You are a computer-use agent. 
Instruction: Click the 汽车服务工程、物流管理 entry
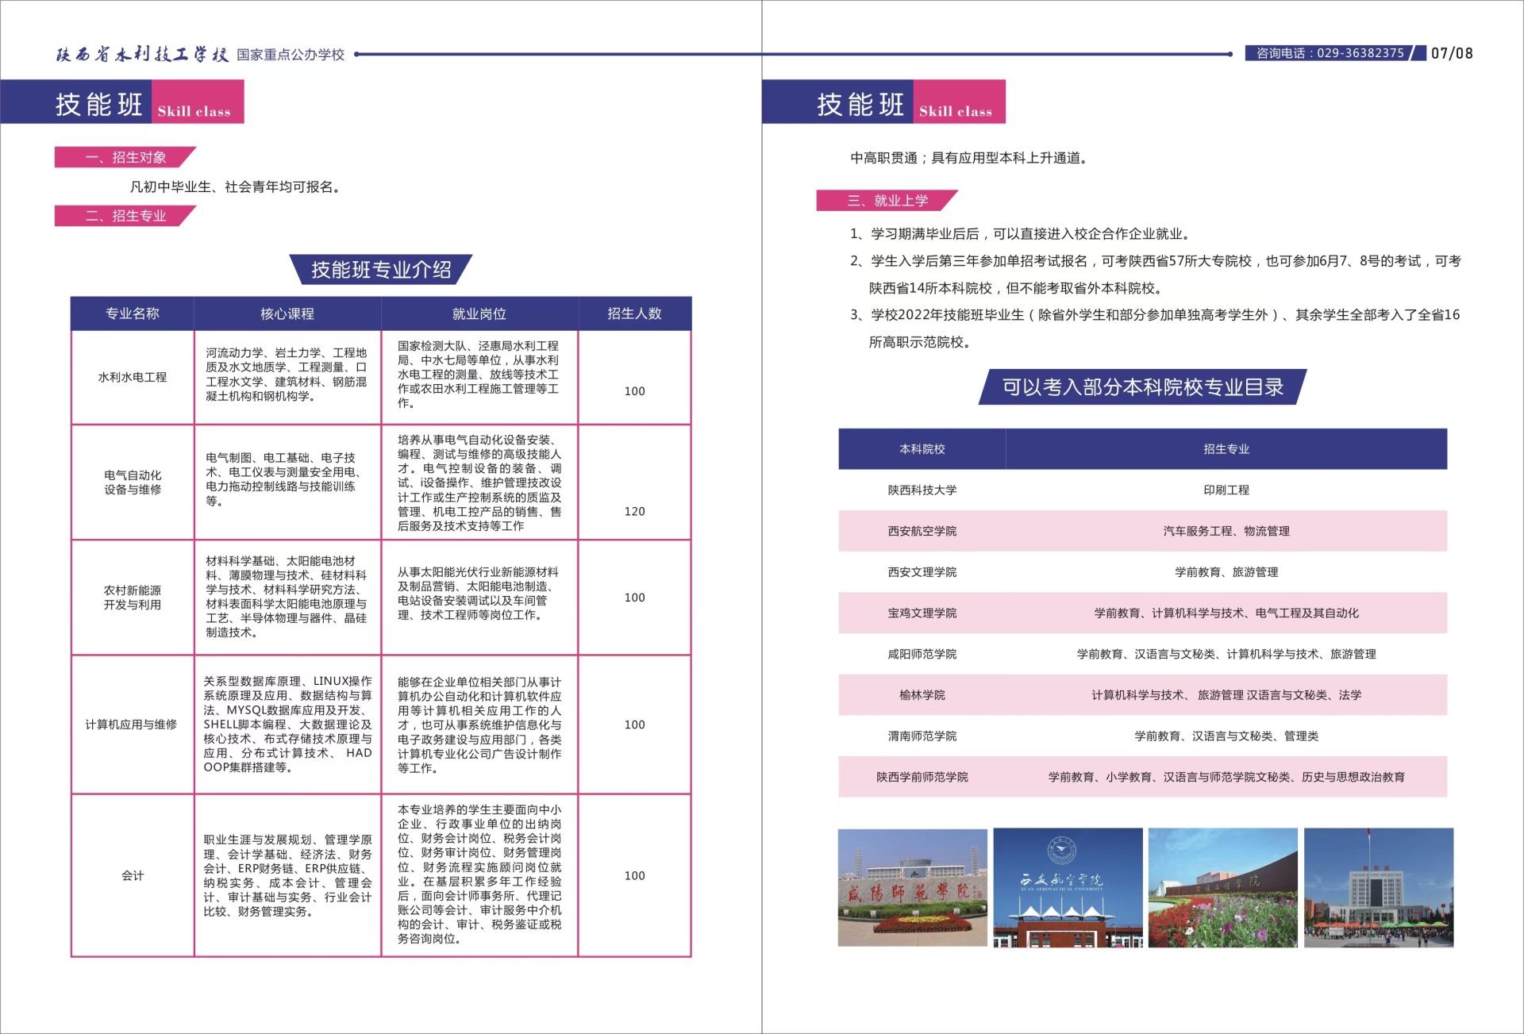[x=1226, y=532]
